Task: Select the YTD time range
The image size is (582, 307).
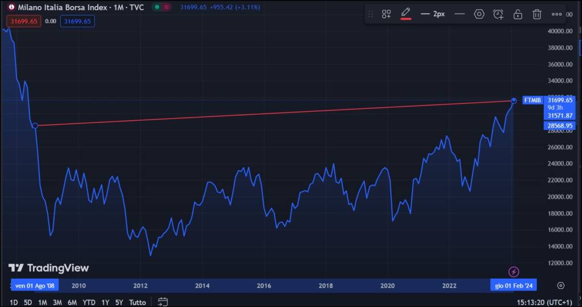Action: coord(89,302)
